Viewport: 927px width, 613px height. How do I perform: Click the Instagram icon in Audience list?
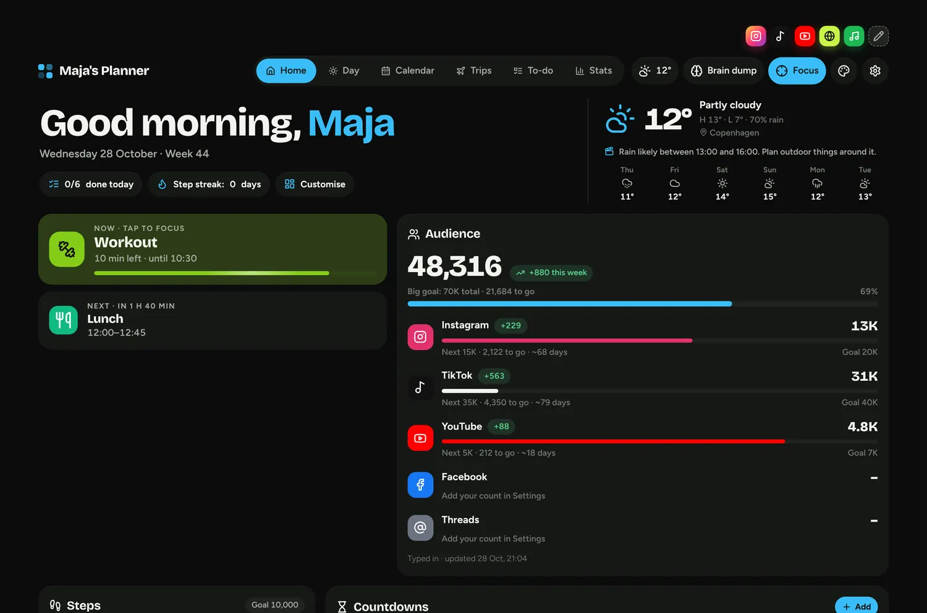point(420,336)
